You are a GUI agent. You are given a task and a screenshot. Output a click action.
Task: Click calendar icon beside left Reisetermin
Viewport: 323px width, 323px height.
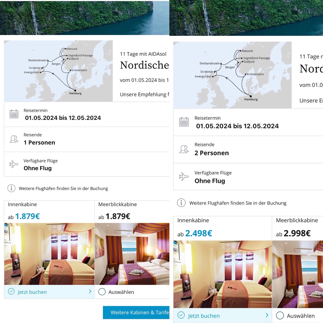coord(14,114)
